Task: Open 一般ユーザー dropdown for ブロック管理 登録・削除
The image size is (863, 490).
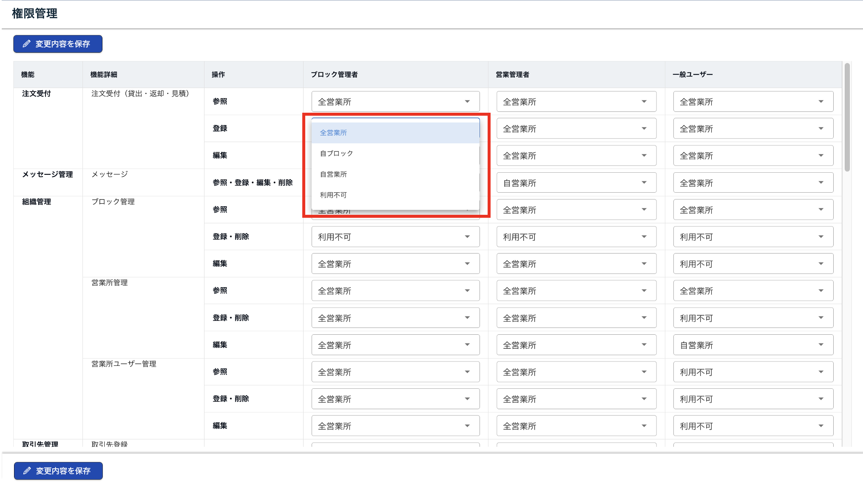Action: (x=753, y=237)
